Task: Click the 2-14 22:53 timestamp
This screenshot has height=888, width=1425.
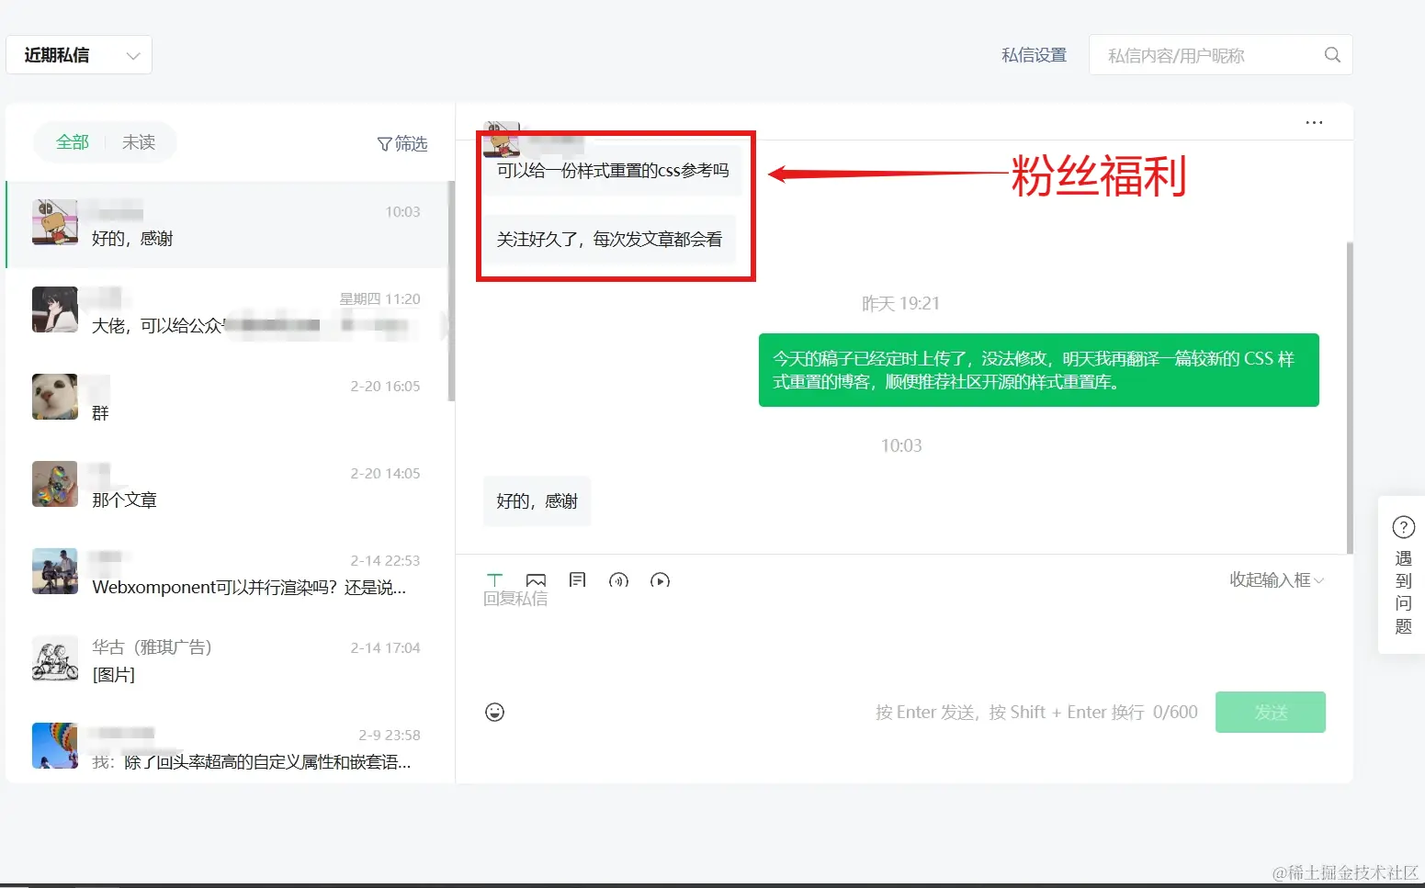Action: pyautogui.click(x=385, y=561)
